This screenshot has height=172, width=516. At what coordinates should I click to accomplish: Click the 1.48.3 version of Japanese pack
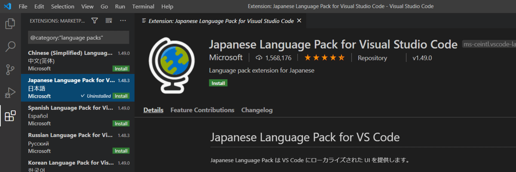123,81
